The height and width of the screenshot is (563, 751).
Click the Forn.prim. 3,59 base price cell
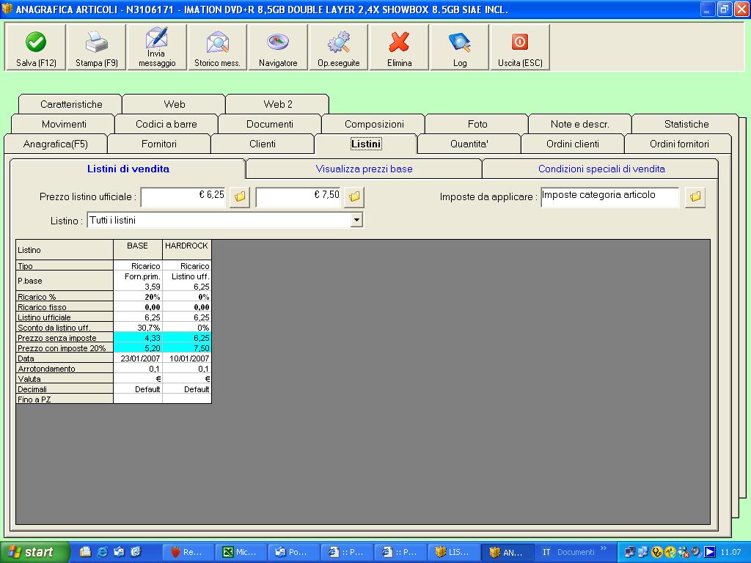(x=137, y=281)
